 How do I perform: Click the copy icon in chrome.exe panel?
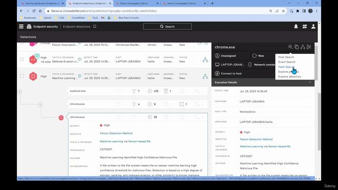pos(297,47)
